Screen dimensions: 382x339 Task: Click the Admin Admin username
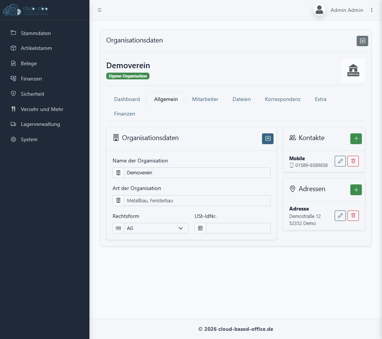pyautogui.click(x=347, y=10)
